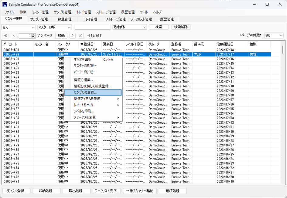Go to the first page arrow button
The image size is (287, 198).
pos(5,36)
